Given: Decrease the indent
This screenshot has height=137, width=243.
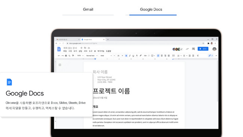Looking at the screenshot, I should click(190, 56).
